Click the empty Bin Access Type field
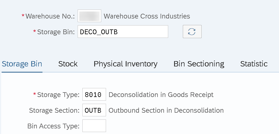Image resolution: width=279 pixels, height=134 pixels. click(x=94, y=126)
